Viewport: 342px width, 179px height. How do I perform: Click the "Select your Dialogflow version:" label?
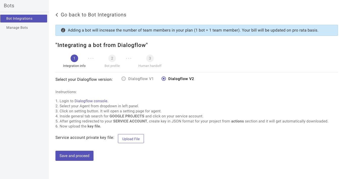84,79
